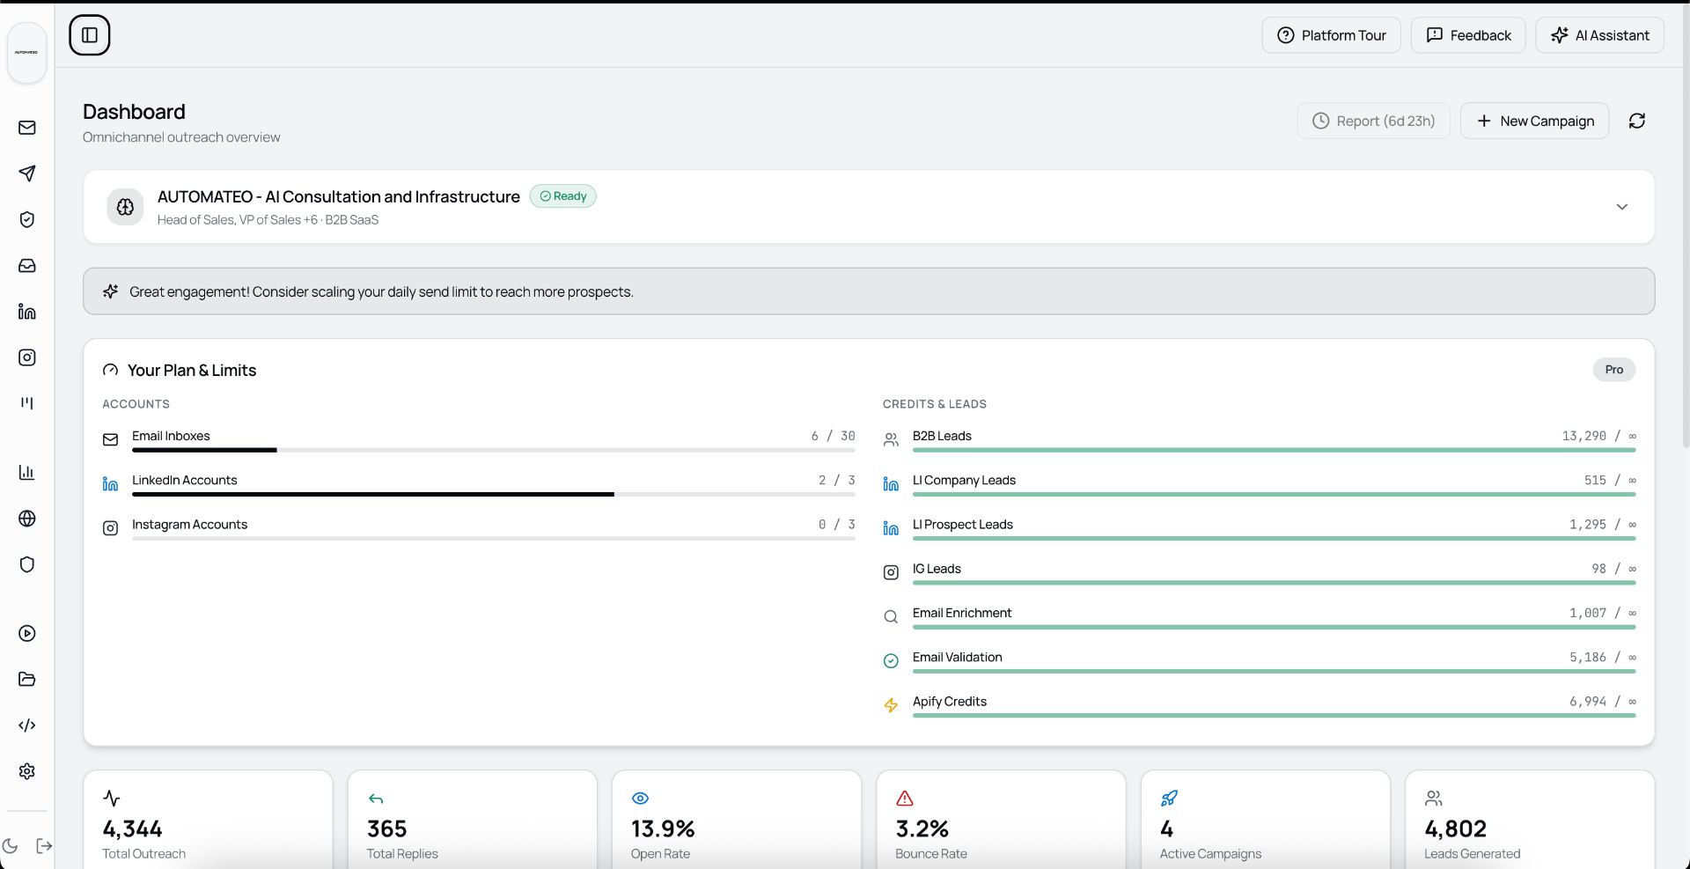
Task: Open the LinkedIn sidebar icon
Action: [x=27, y=312]
